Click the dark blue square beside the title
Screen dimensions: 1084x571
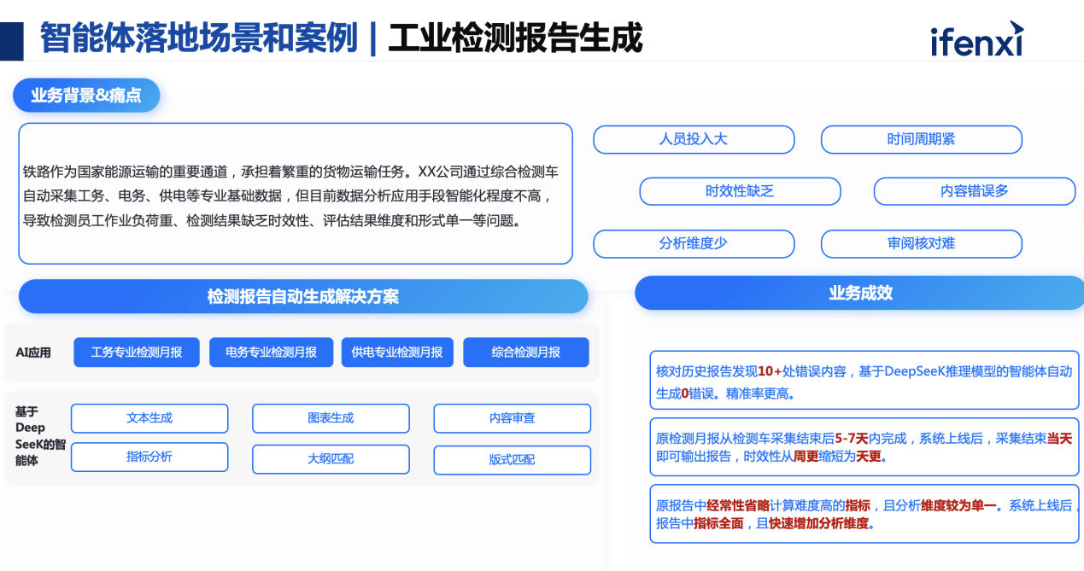pyautogui.click(x=12, y=39)
